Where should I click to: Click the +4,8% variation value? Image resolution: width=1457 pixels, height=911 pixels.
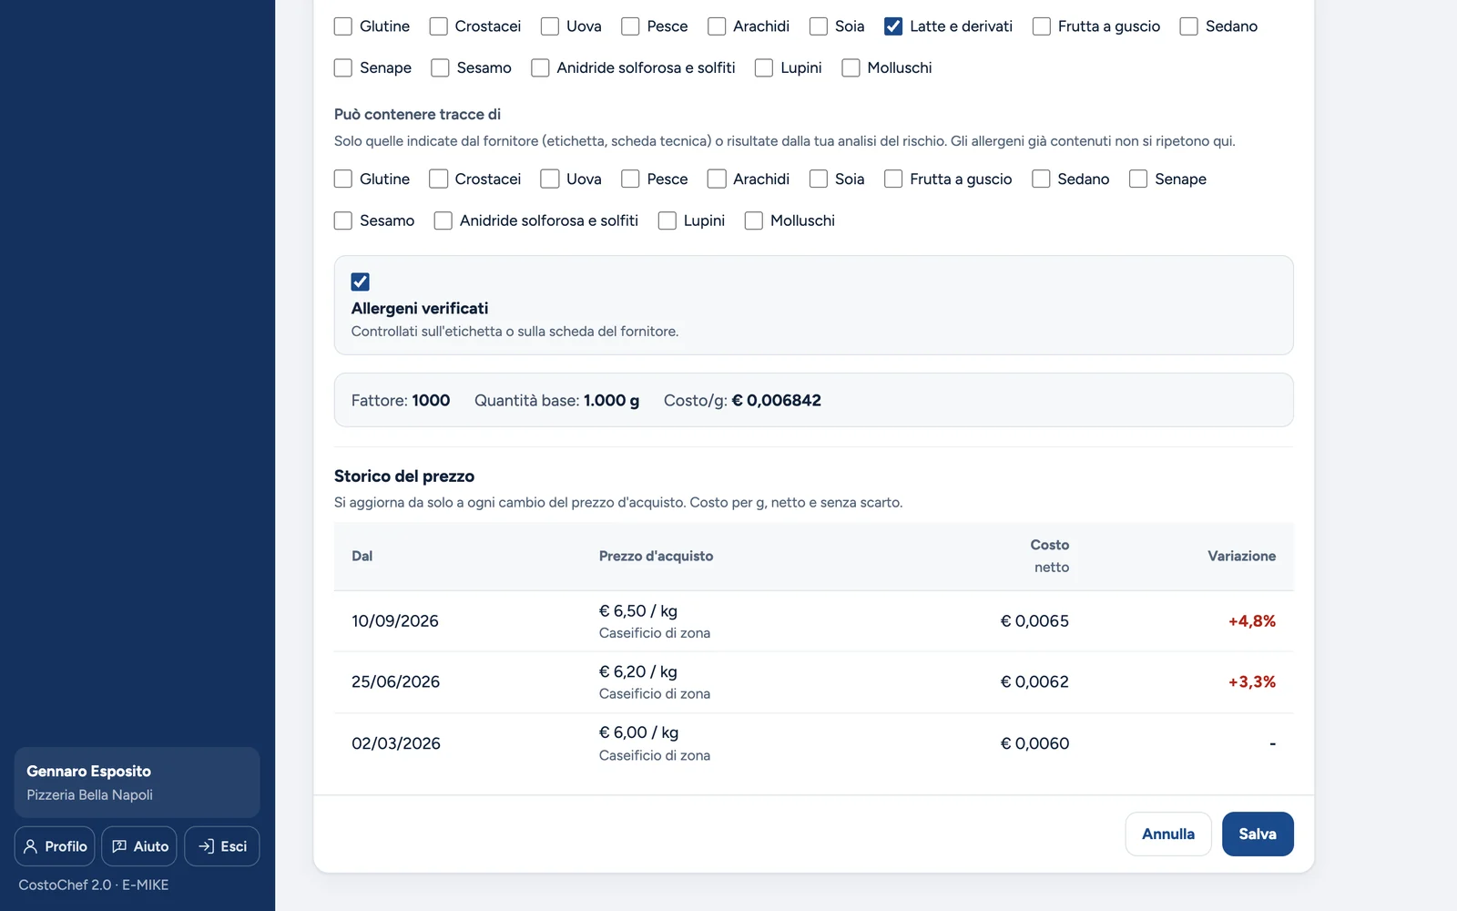pyautogui.click(x=1252, y=620)
